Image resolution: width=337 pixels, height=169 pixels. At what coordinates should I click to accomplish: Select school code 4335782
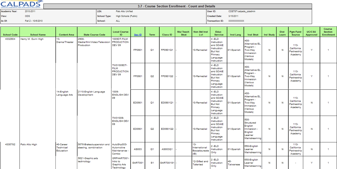point(10,144)
